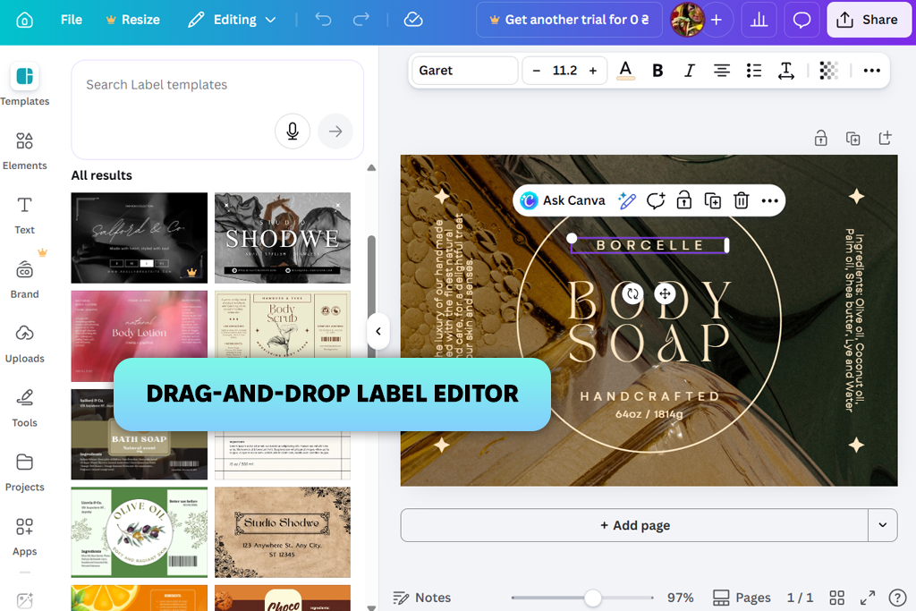The width and height of the screenshot is (916, 611).
Task: Lock the selected BORCELLE element
Action: (x=684, y=200)
